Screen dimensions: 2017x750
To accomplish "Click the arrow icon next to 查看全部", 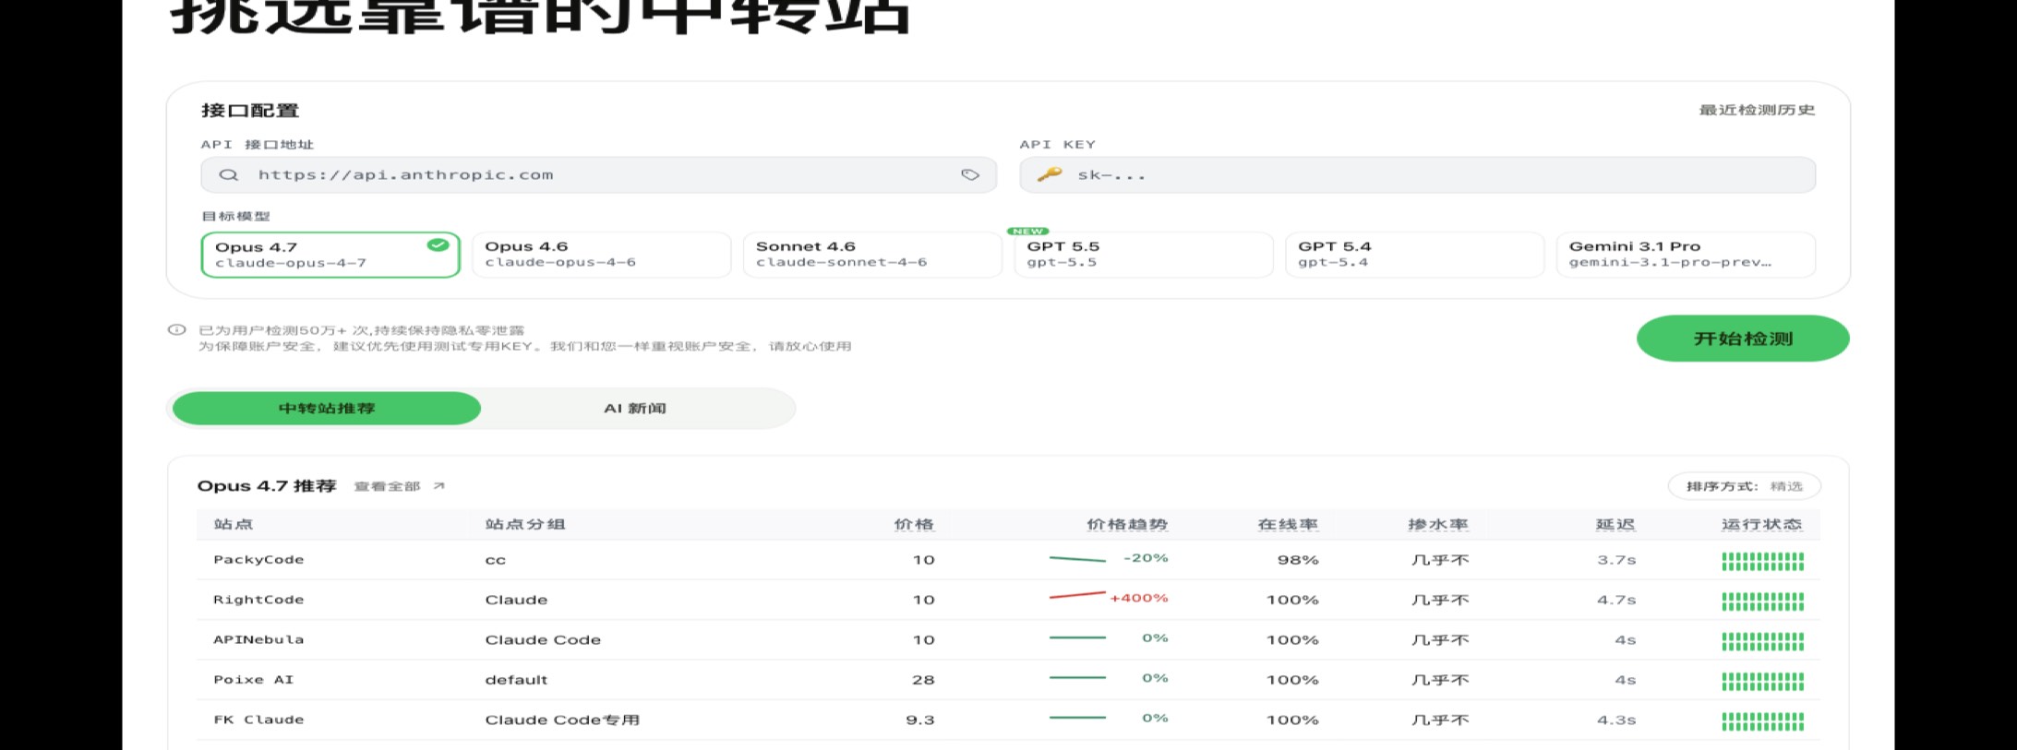I will pos(439,486).
